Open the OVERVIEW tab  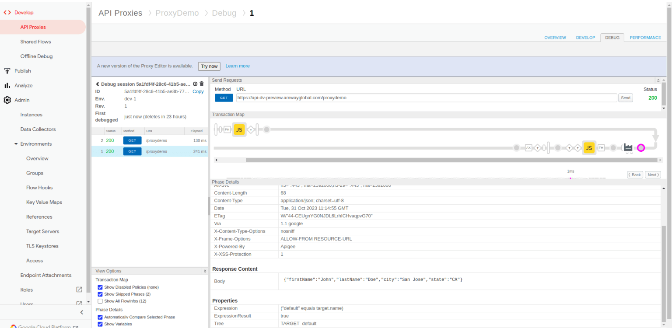555,38
